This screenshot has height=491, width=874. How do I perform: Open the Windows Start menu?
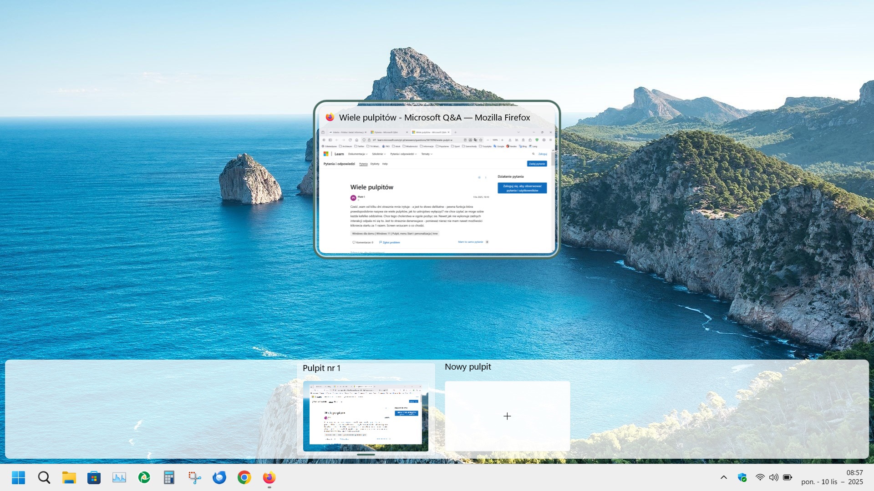click(x=18, y=477)
